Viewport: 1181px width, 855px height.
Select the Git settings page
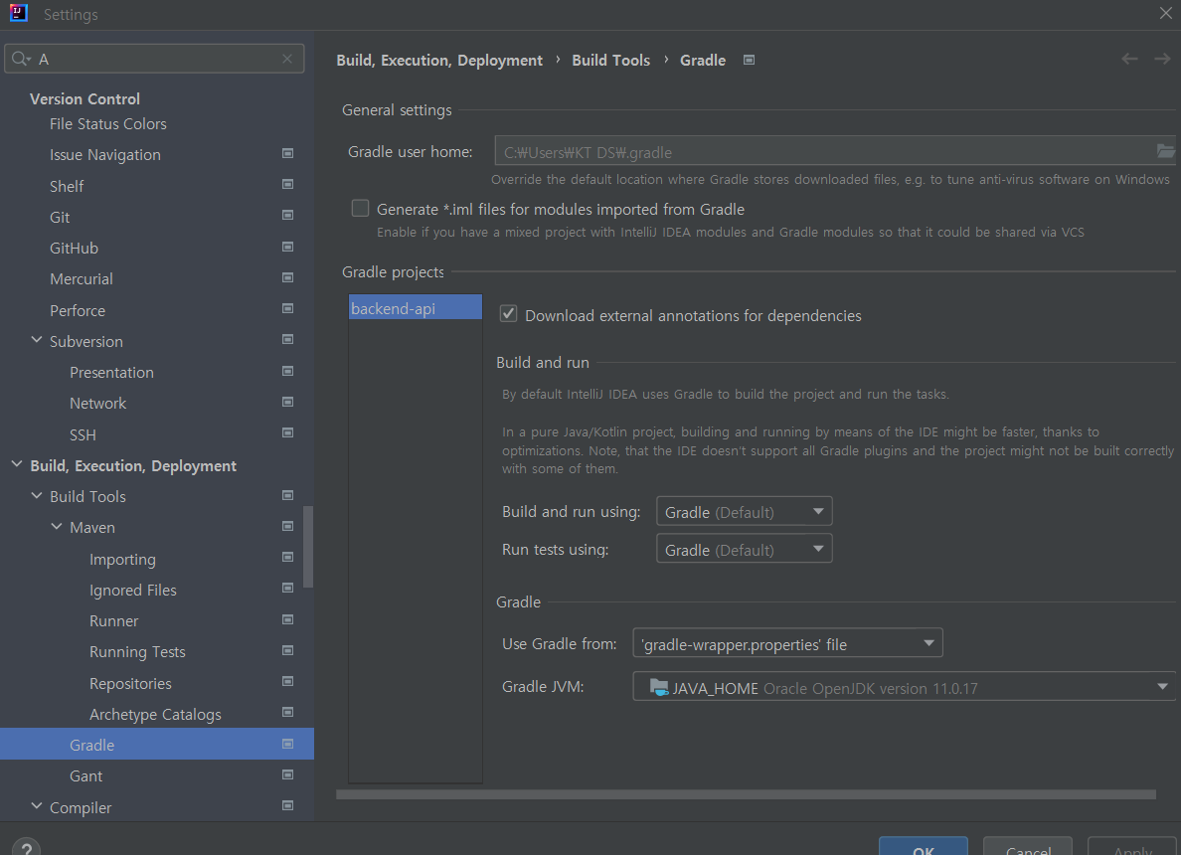(60, 217)
